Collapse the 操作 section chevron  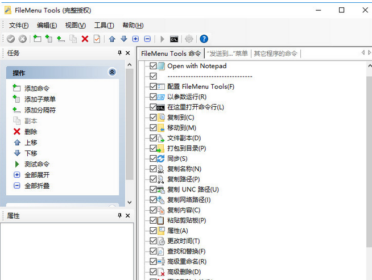[x=112, y=72]
